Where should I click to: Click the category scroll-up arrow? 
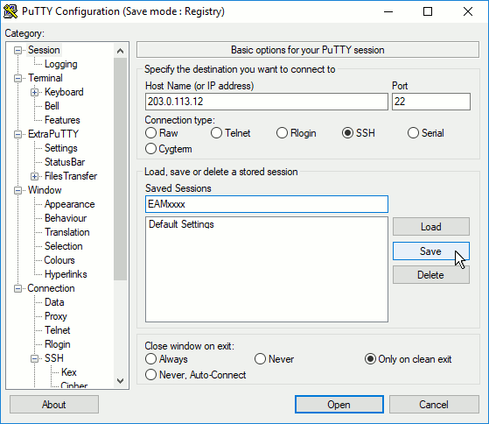(x=120, y=51)
